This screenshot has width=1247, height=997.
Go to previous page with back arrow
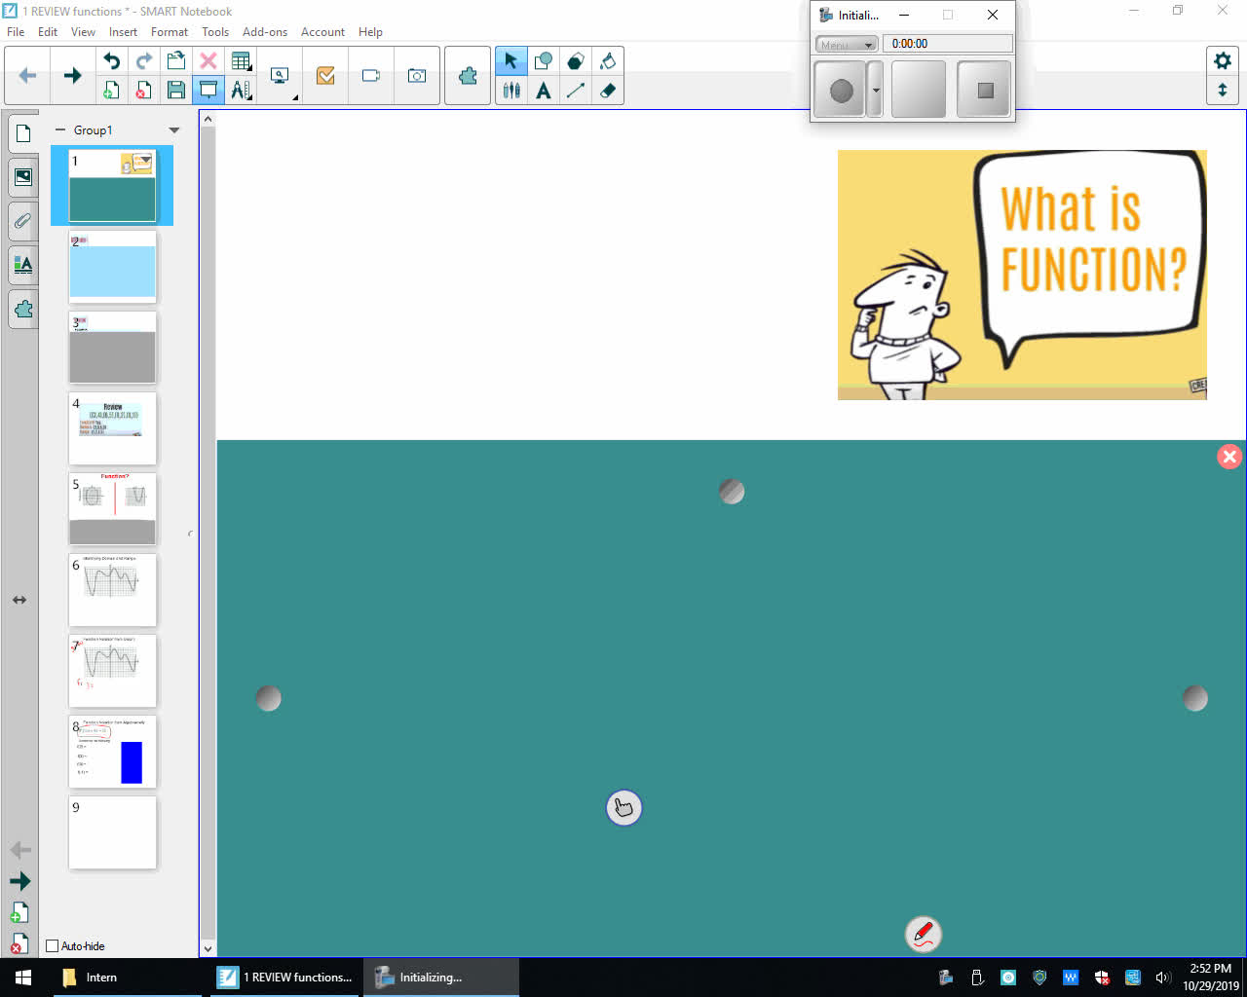[27, 75]
